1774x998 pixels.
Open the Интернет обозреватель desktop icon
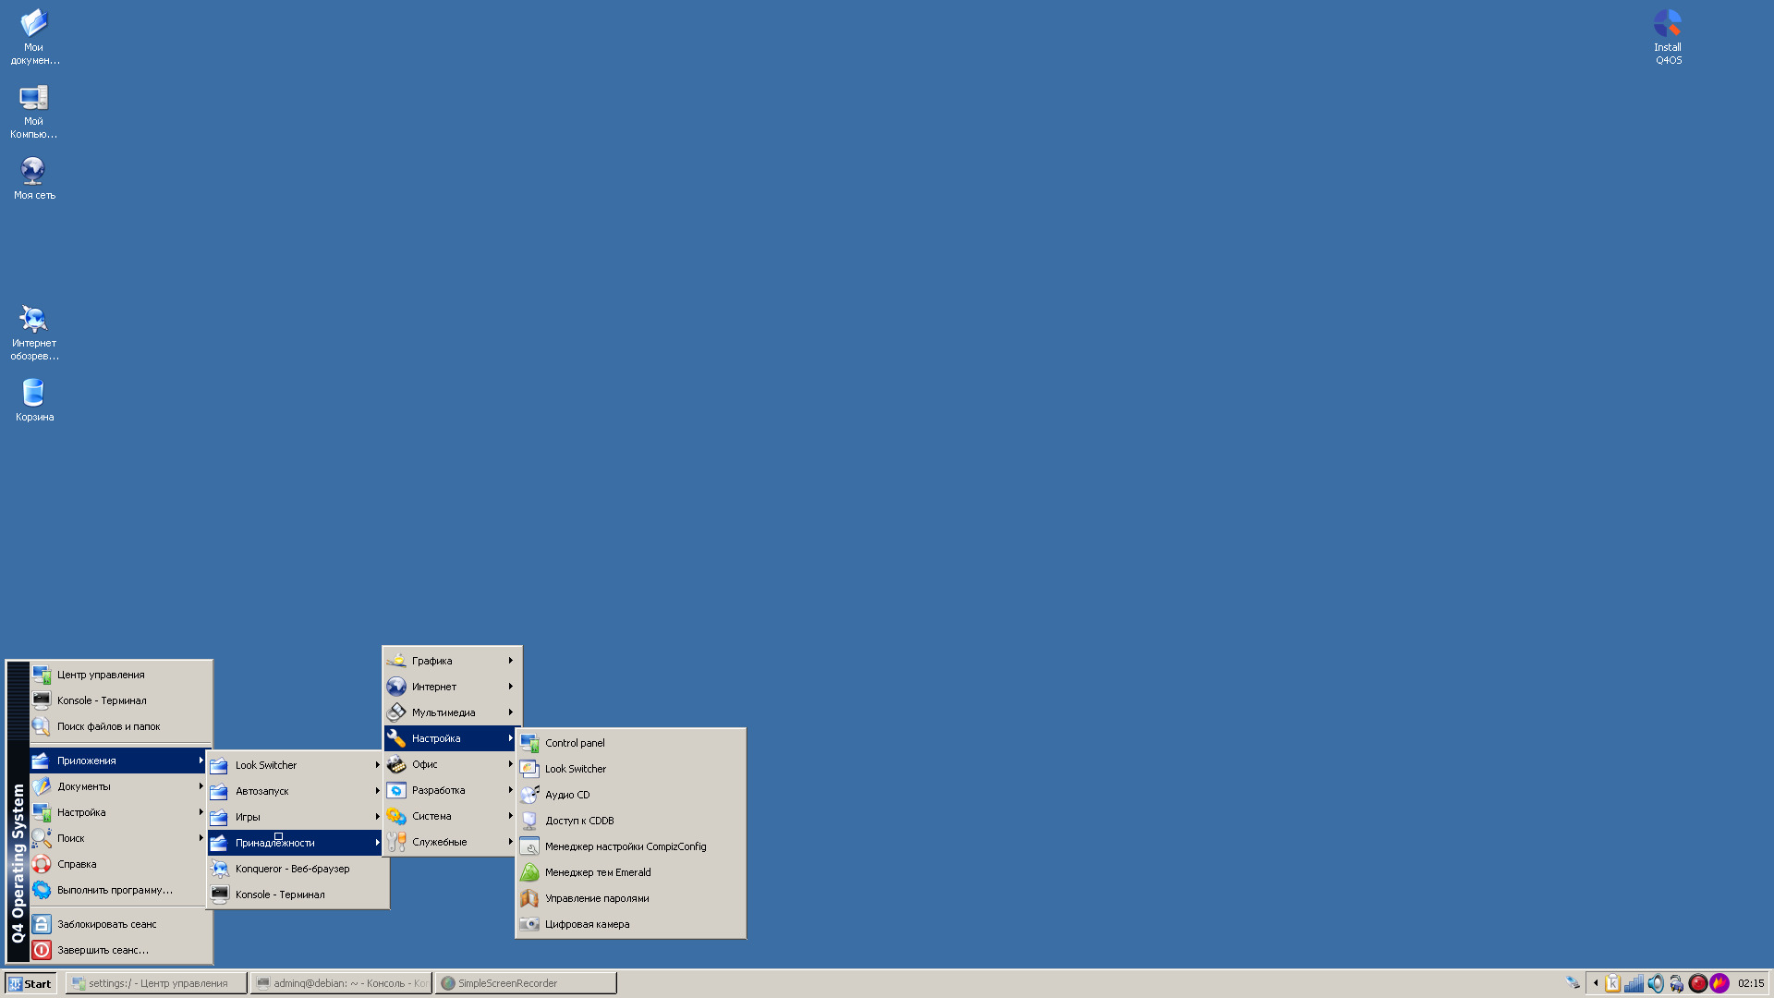pyautogui.click(x=34, y=331)
